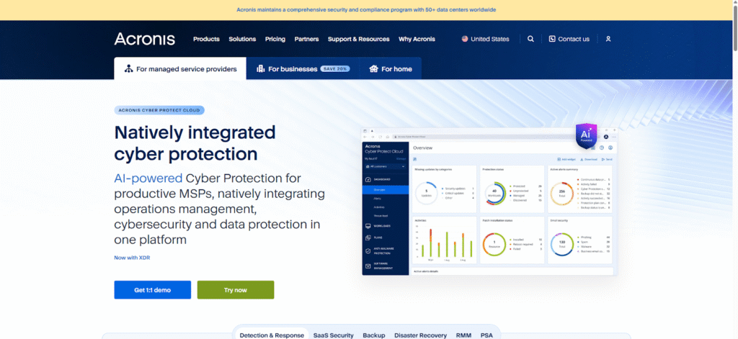Viewport: 738px width, 339px height.
Task: Expand the Products menu
Action: click(206, 39)
